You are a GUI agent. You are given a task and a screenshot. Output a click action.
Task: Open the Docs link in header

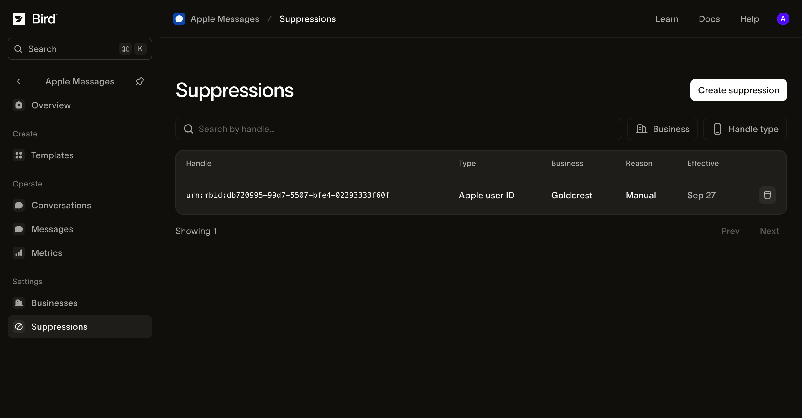pos(709,19)
